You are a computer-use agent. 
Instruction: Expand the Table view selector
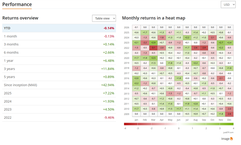[x=104, y=18]
